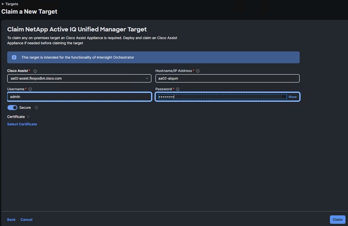Click the Back button
This screenshot has height=226, width=348.
coord(11,220)
